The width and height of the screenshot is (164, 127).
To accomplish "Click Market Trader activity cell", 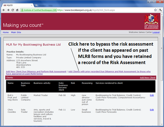I will pos(41,95).
